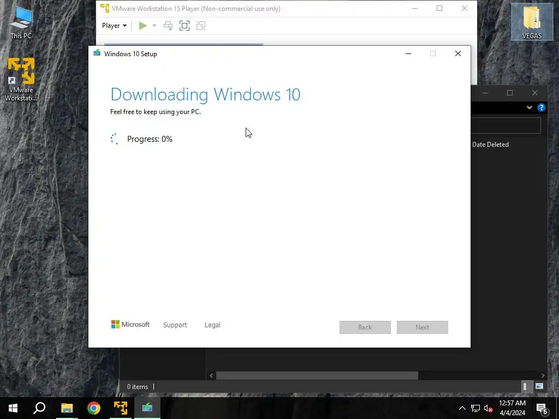Close the Windows 10 Setup window
The image size is (559, 419).
pyautogui.click(x=458, y=54)
